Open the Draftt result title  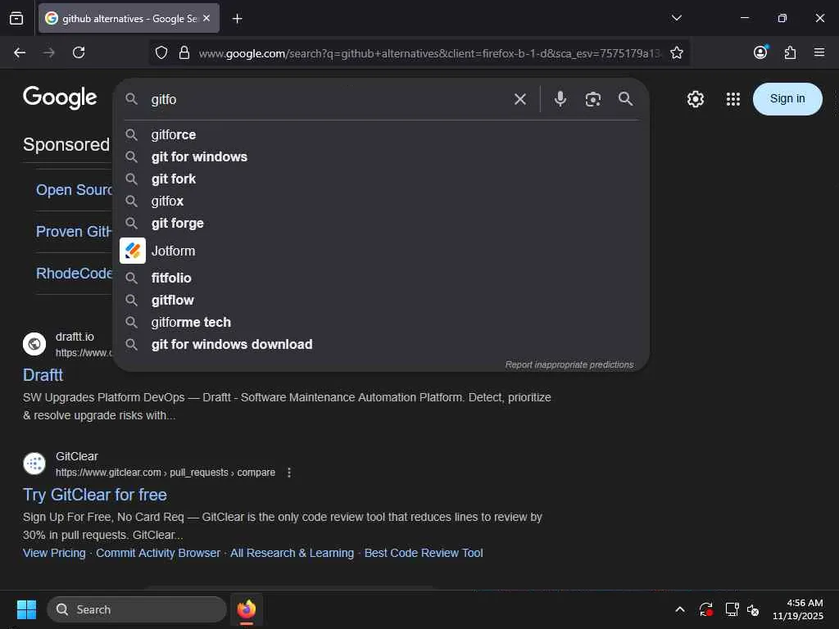[x=43, y=375]
